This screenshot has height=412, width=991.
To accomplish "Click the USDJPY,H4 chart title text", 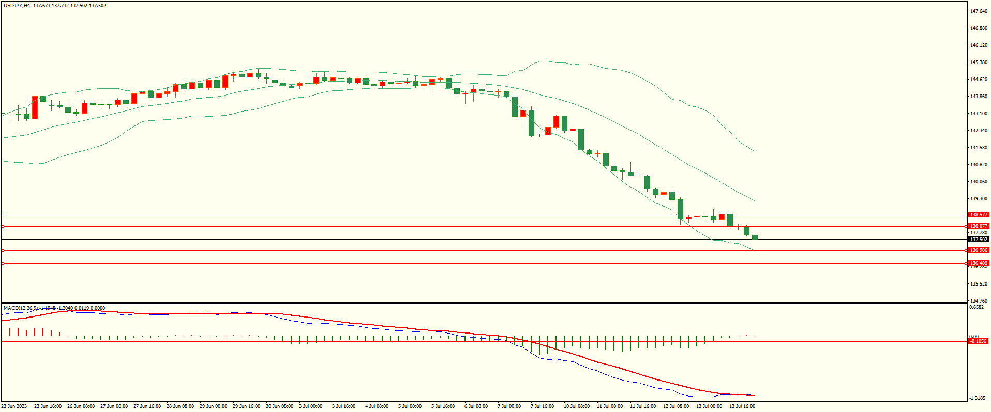I will pyautogui.click(x=17, y=6).
